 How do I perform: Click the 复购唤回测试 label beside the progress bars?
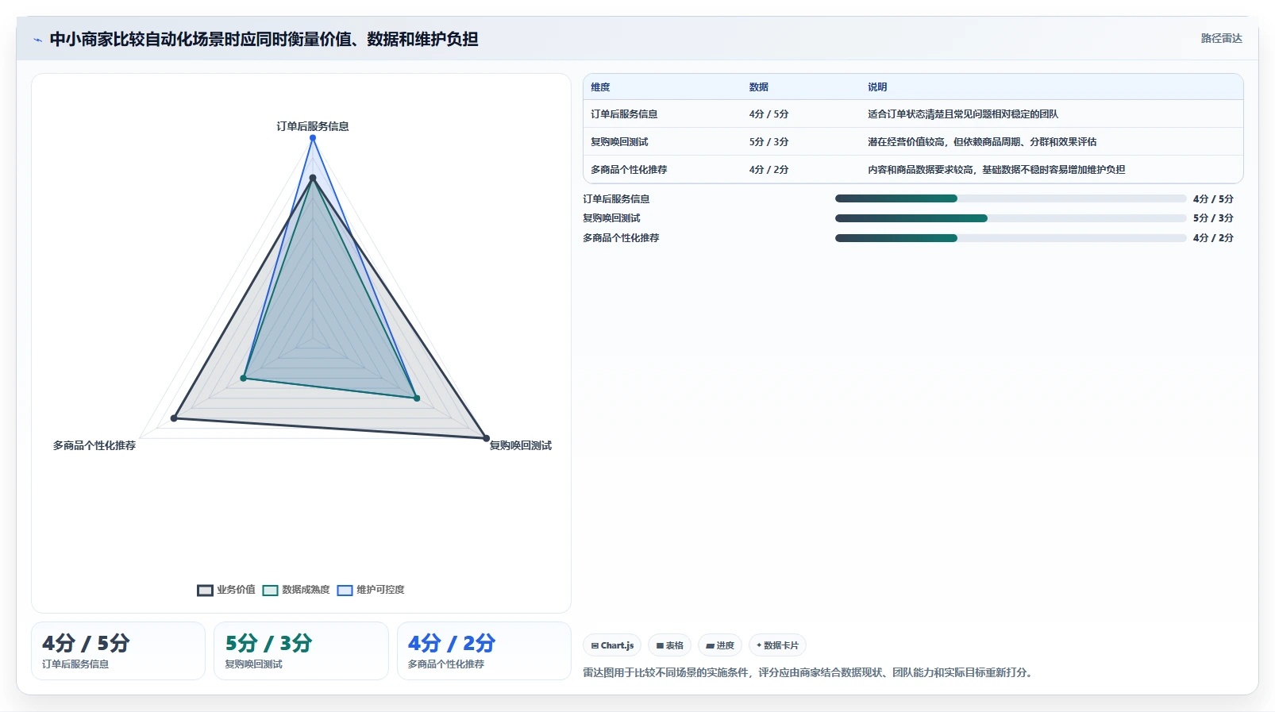[x=611, y=218]
